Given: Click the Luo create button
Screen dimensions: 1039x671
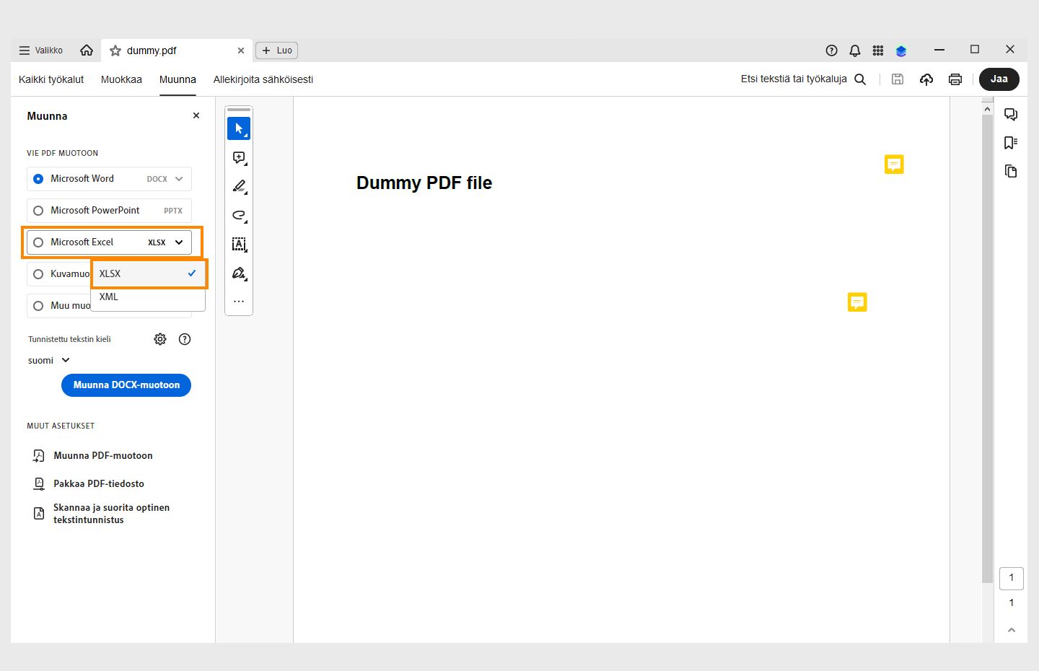Looking at the screenshot, I should (277, 51).
